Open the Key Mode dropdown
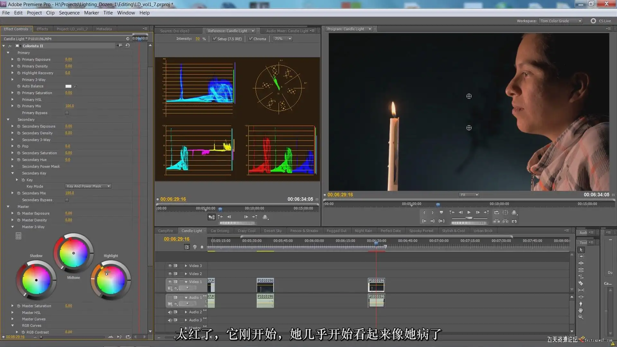Viewport: 617px width, 347px height. (88, 186)
